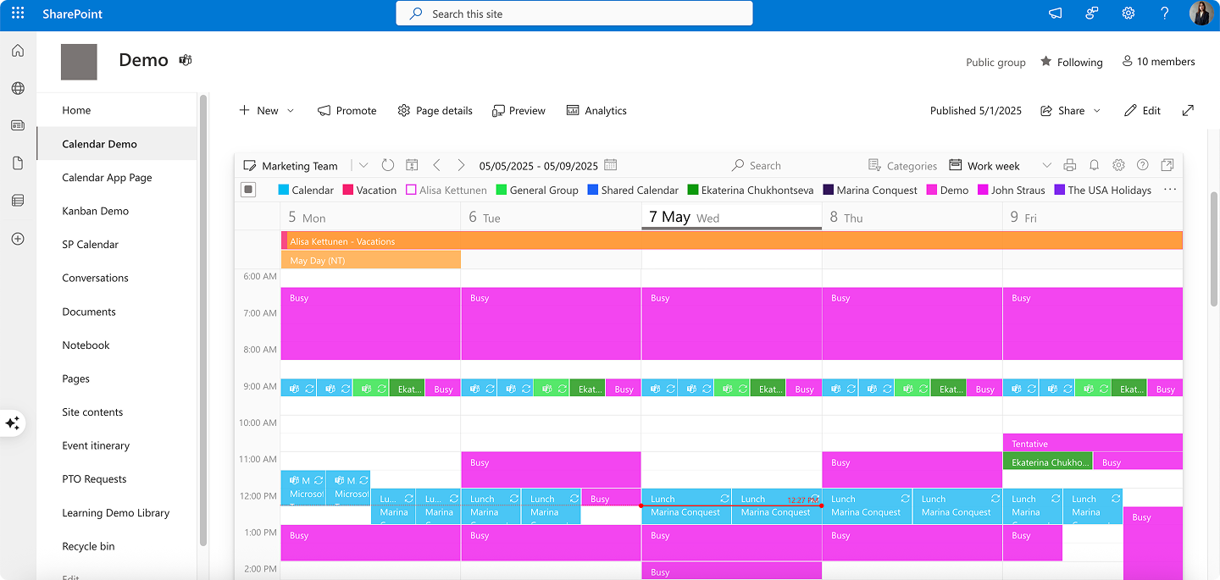The height and width of the screenshot is (580, 1220).
Task: Select the Demo pink color swatch in legend
Action: point(930,190)
